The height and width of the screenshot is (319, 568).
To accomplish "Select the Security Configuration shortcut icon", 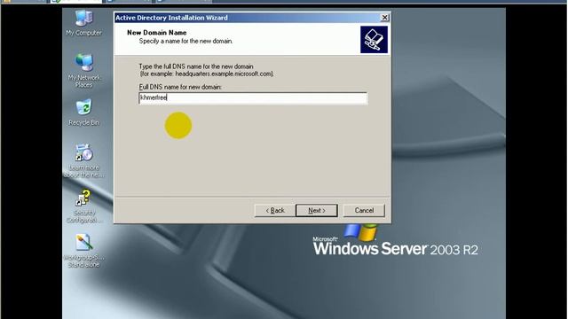I will (x=83, y=206).
